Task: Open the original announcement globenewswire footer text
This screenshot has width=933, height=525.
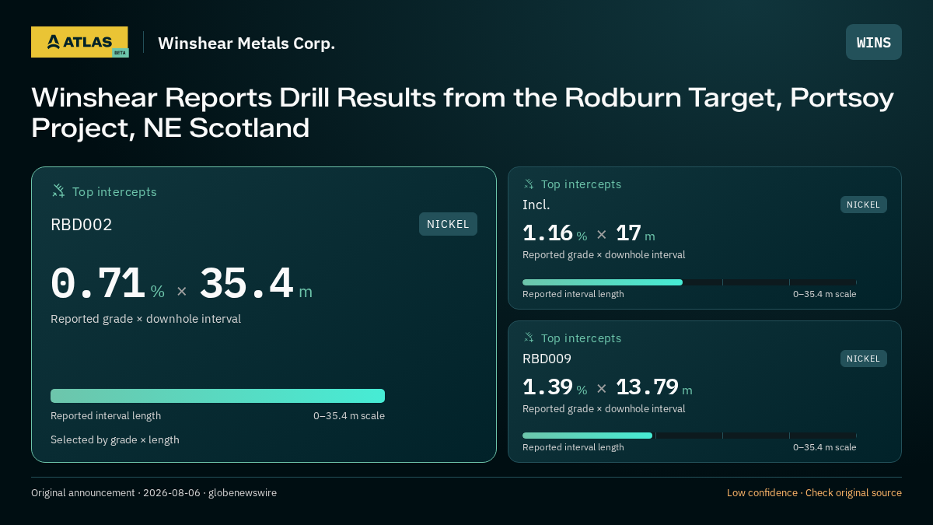Action: pyautogui.click(x=154, y=493)
